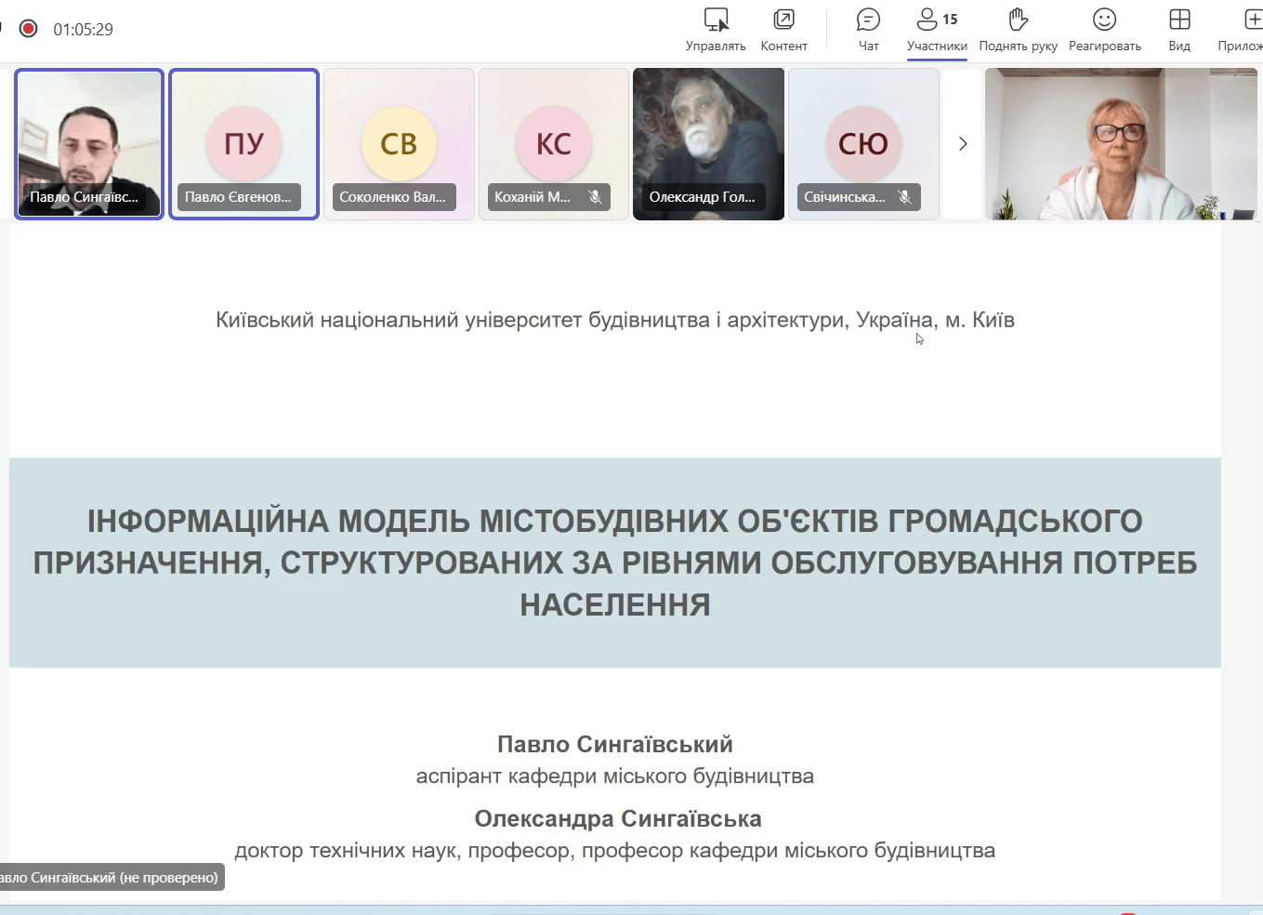The height and width of the screenshot is (915, 1263).
Task: Open the Участники panel
Action: point(936,28)
